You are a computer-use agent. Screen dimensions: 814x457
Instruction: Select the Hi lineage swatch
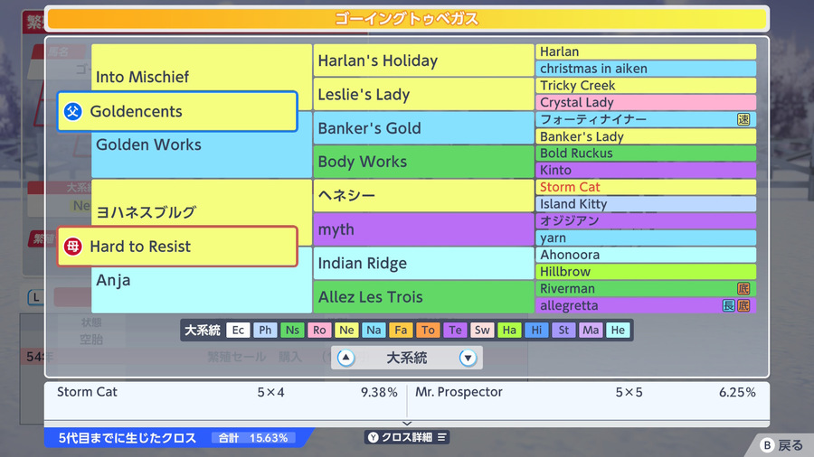tap(536, 330)
